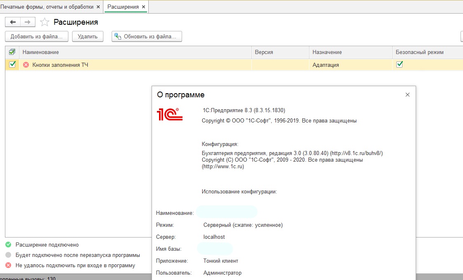Image resolution: width=463 pixels, height=280 pixels.
Task: Add Расширения page to favorites via star
Action: [44, 22]
